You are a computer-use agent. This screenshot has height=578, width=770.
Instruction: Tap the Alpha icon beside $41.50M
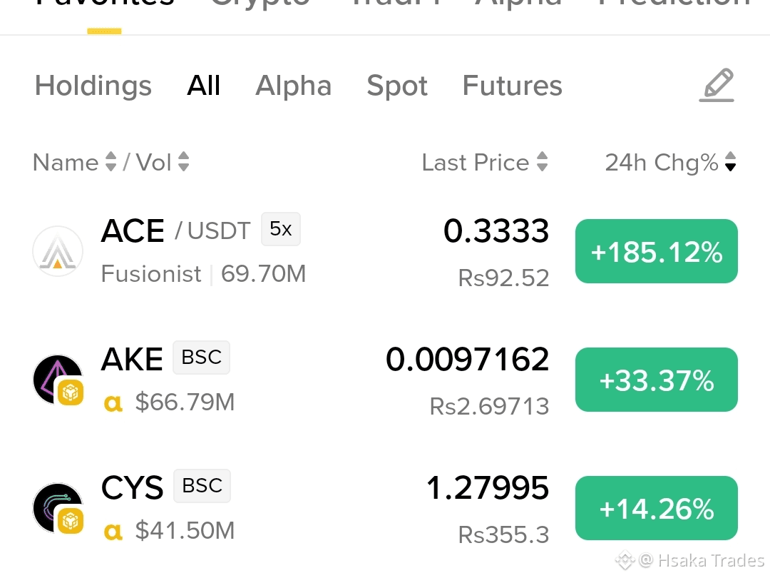click(x=113, y=532)
